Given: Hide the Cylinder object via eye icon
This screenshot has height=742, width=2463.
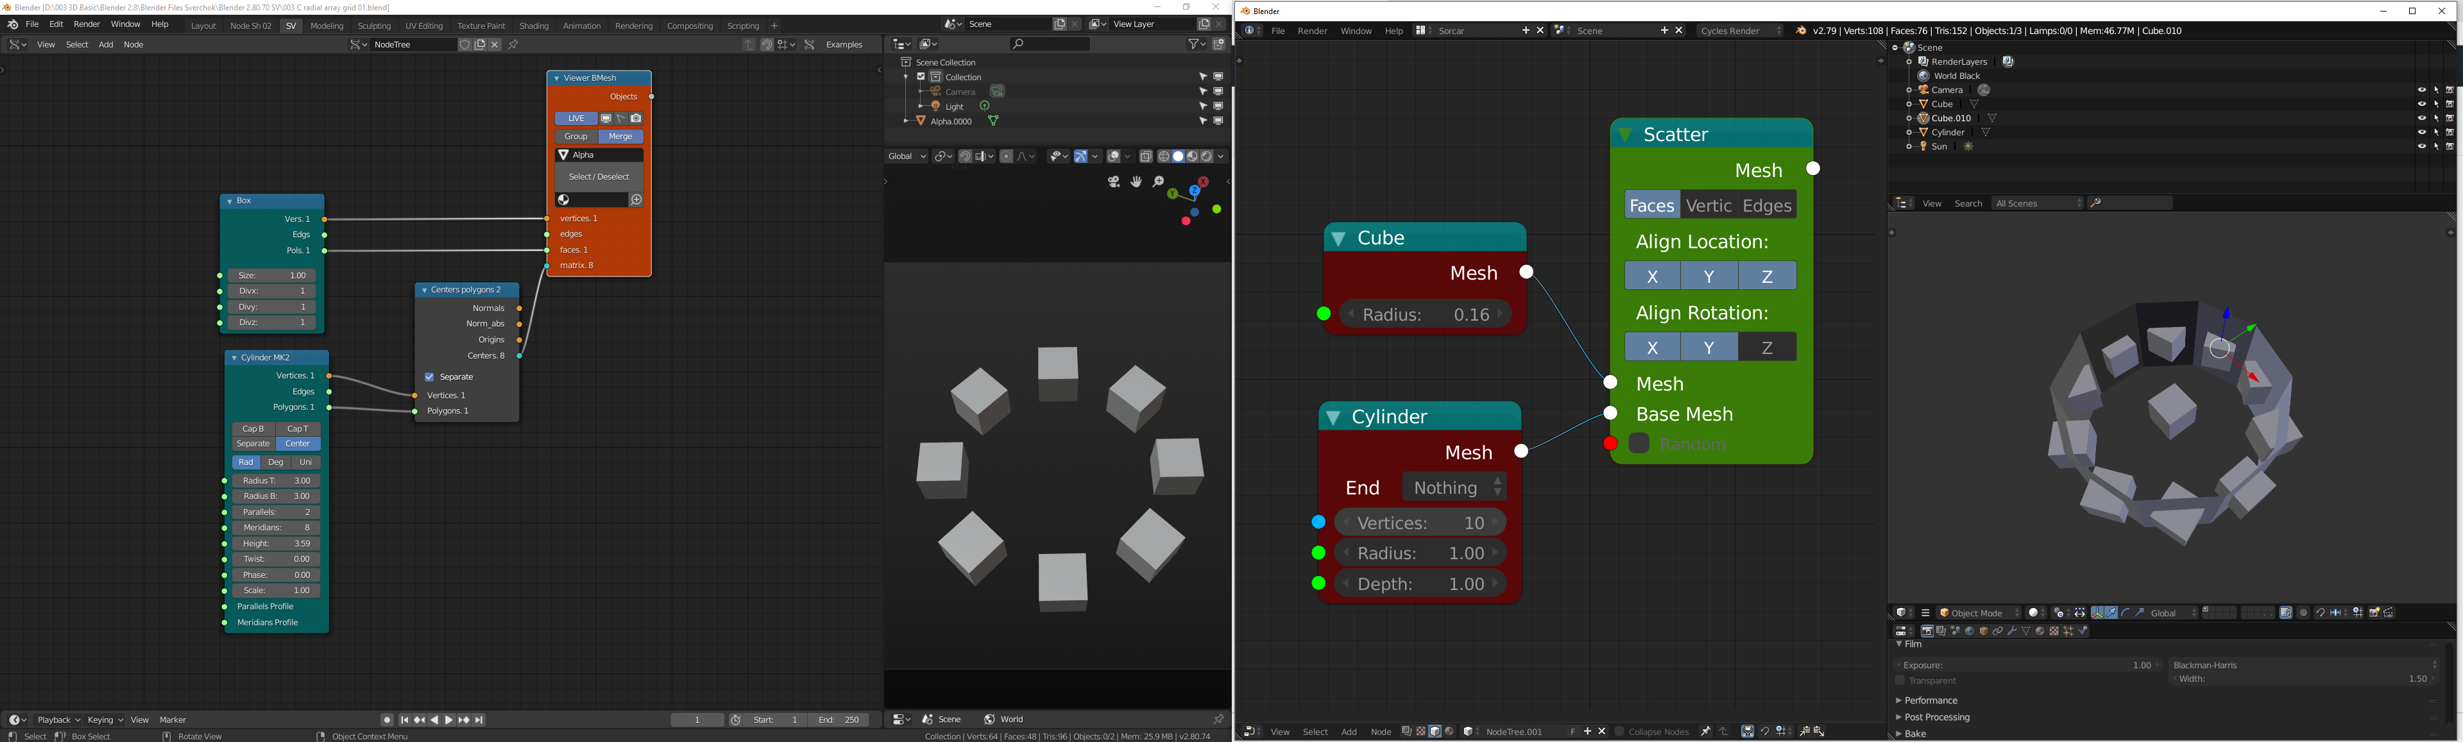Looking at the screenshot, I should (2421, 133).
